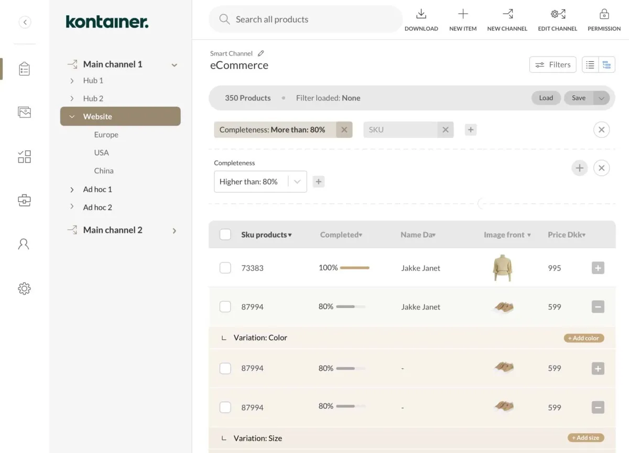Click the New Item plus icon
Image resolution: width=629 pixels, height=453 pixels.
[463, 14]
